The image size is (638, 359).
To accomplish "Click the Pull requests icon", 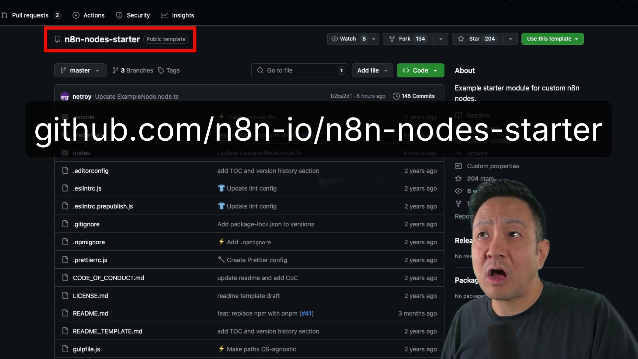I will pos(4,15).
